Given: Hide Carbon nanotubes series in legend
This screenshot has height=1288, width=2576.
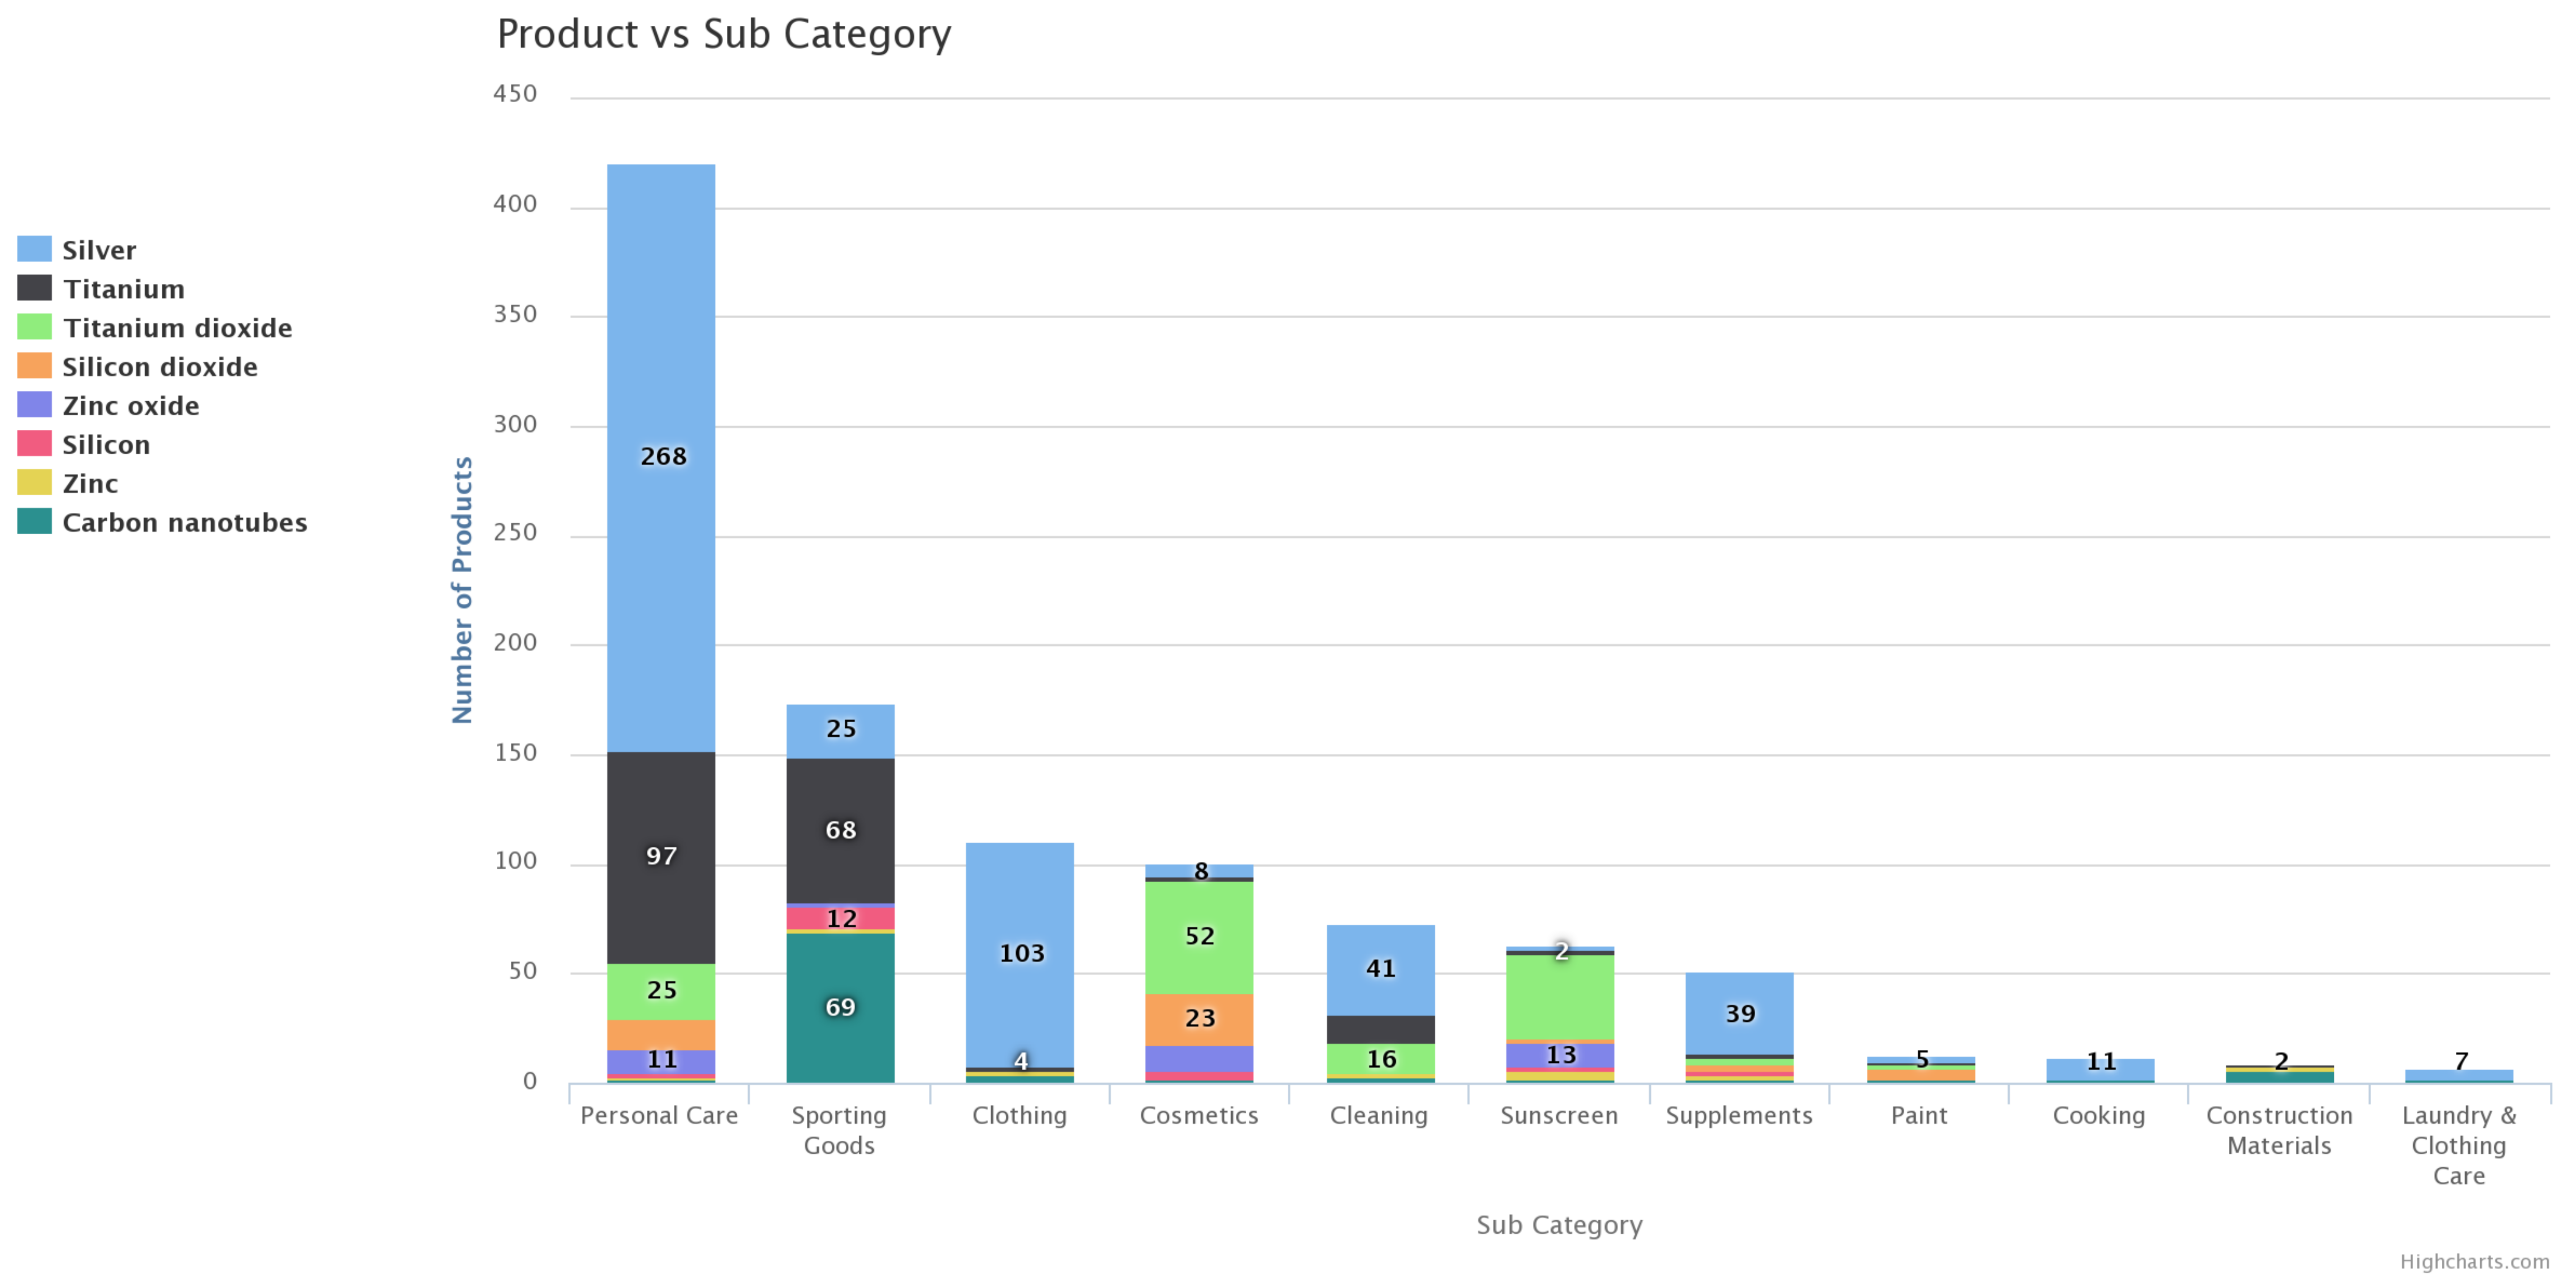Looking at the screenshot, I should [184, 523].
